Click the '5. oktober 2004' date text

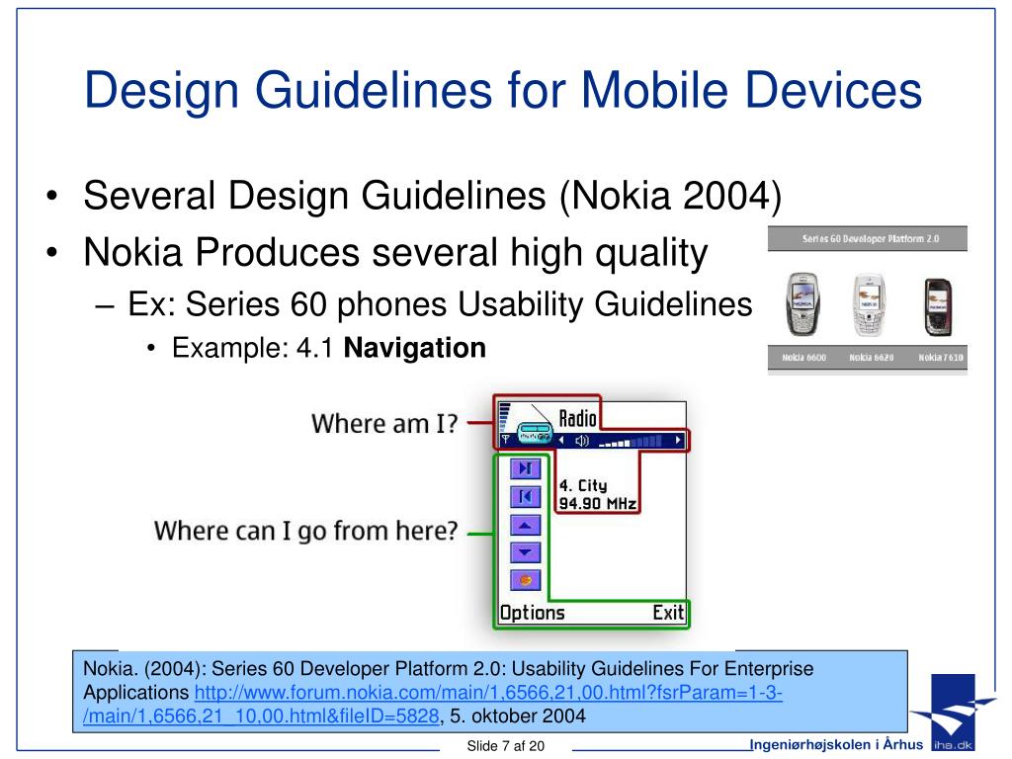click(x=518, y=717)
